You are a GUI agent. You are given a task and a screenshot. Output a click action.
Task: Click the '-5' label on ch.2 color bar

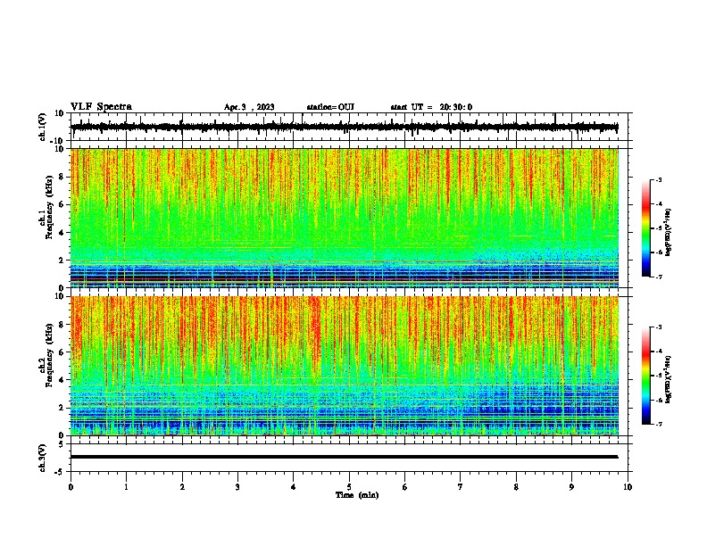658,376
